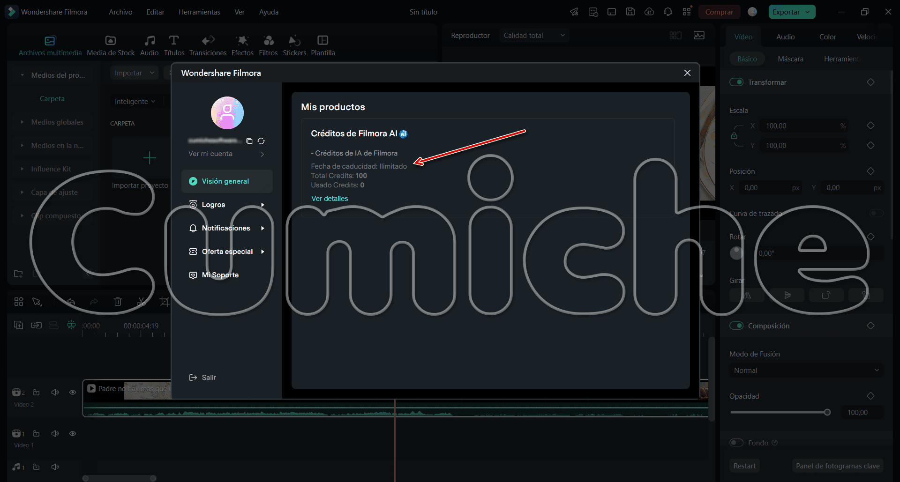Open the support headset icon
This screenshot has height=482, width=900.
pos(668,12)
